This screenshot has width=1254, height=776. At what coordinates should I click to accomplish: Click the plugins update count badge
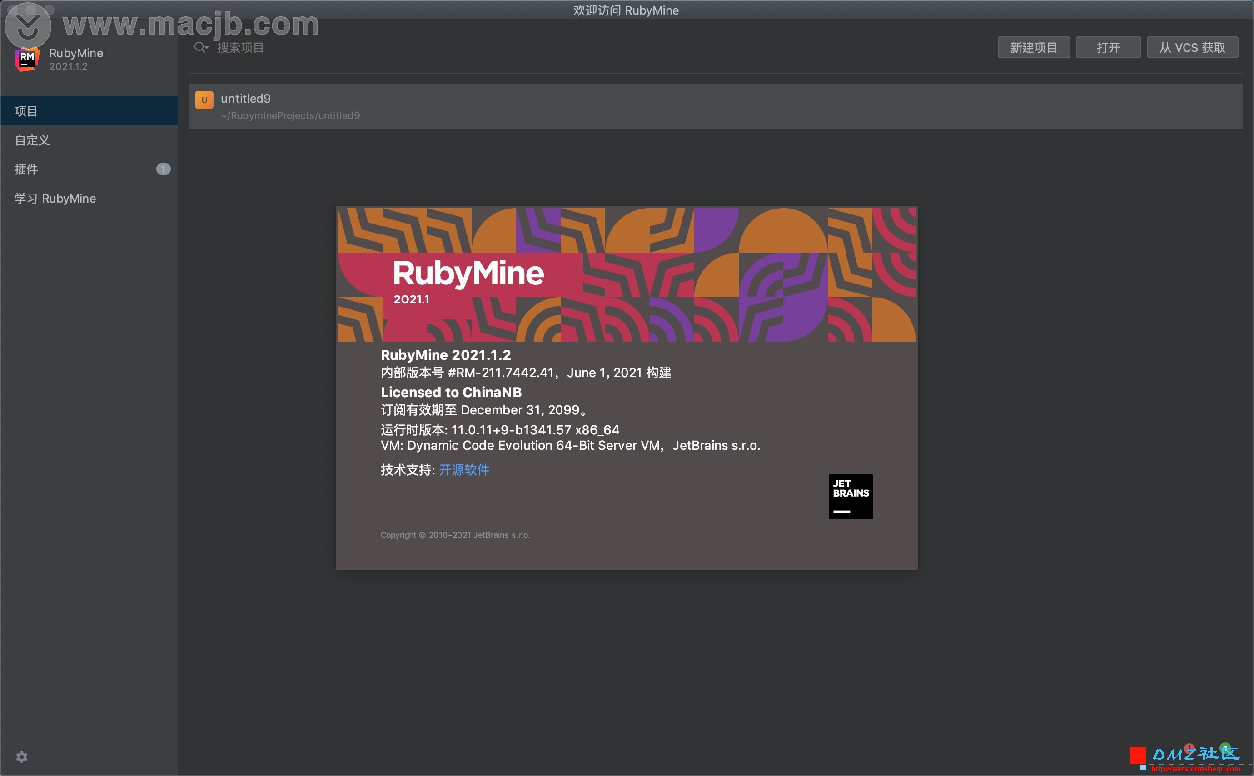pos(163,169)
